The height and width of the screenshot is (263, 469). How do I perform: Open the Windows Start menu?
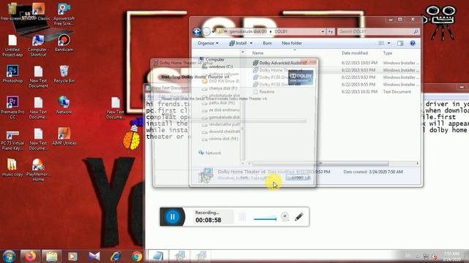[x=9, y=256]
